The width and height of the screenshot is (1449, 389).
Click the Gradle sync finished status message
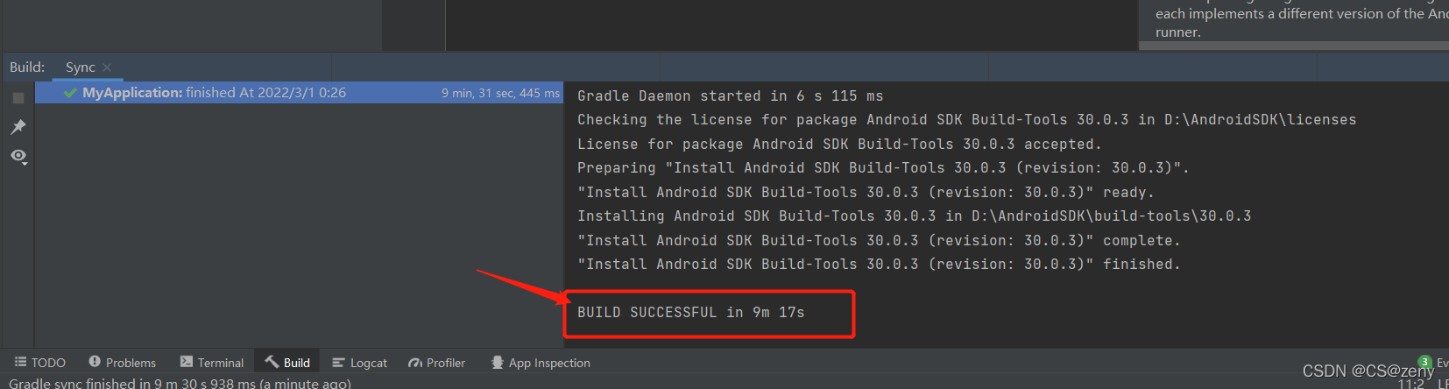(180, 383)
